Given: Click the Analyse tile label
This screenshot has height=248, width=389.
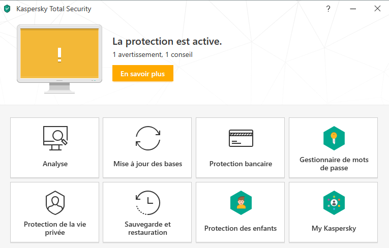Looking at the screenshot, I should (55, 164).
